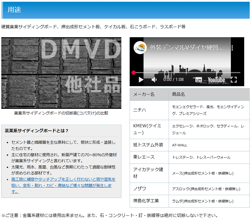The width and height of the screenshot is (251, 222).
Task: Click the image caption 窯業系サイディングボードの切断面
Action: point(61,113)
